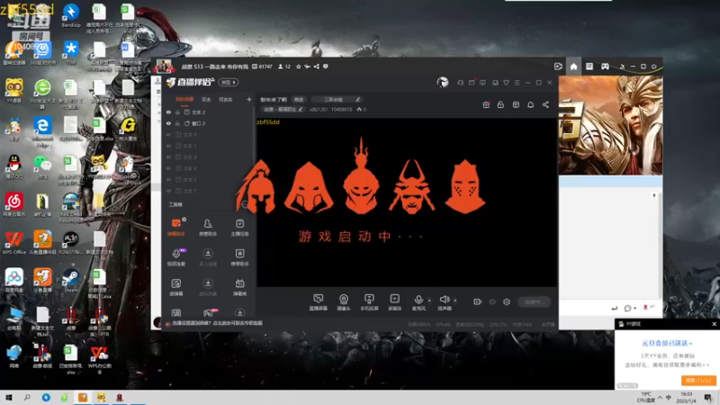
Task: Add a screen capture source from the bottom bar
Action: [319, 302]
